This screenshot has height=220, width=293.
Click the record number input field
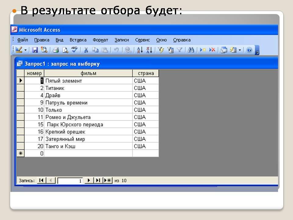[x=70, y=181]
